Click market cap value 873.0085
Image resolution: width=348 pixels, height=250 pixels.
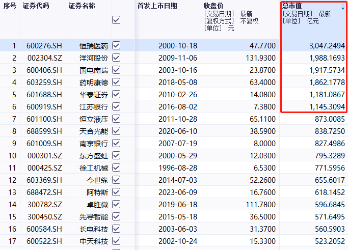coord(330,119)
